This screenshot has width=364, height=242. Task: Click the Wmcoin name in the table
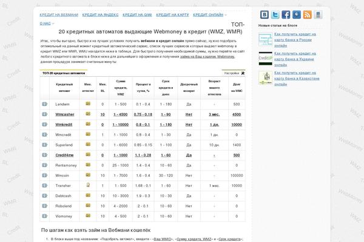coord(62,175)
